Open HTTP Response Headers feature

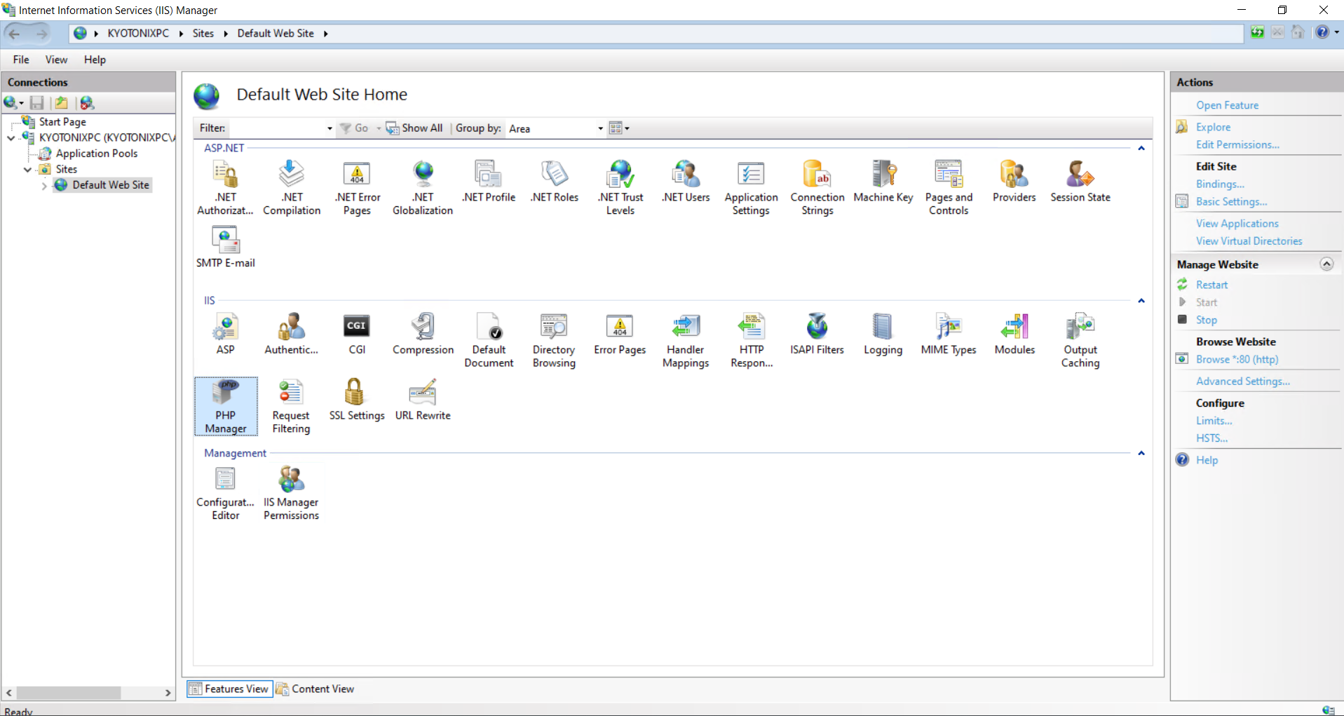(x=752, y=340)
